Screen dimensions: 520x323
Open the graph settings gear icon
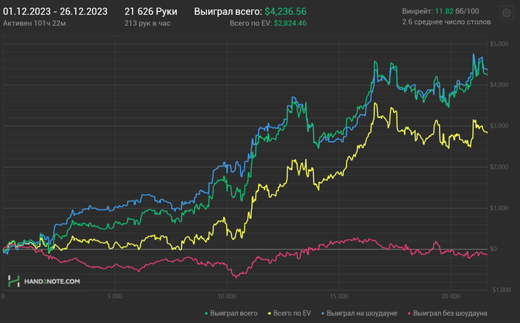pos(506,13)
